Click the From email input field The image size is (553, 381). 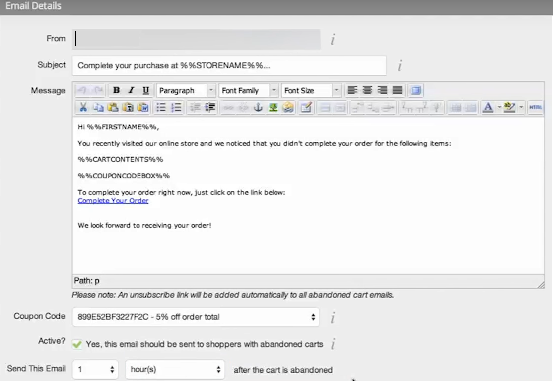pyautogui.click(x=197, y=39)
